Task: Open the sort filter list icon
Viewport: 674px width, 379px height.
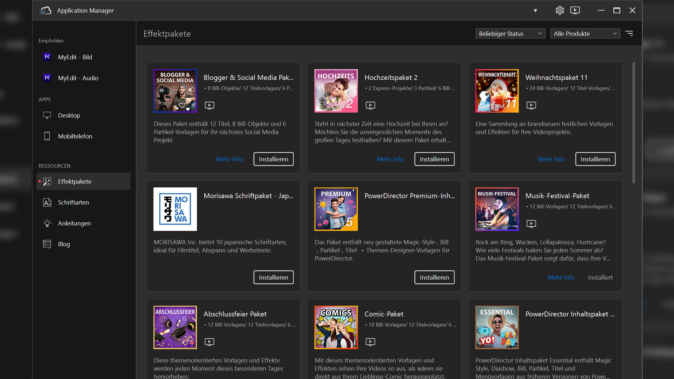Action: tap(629, 33)
